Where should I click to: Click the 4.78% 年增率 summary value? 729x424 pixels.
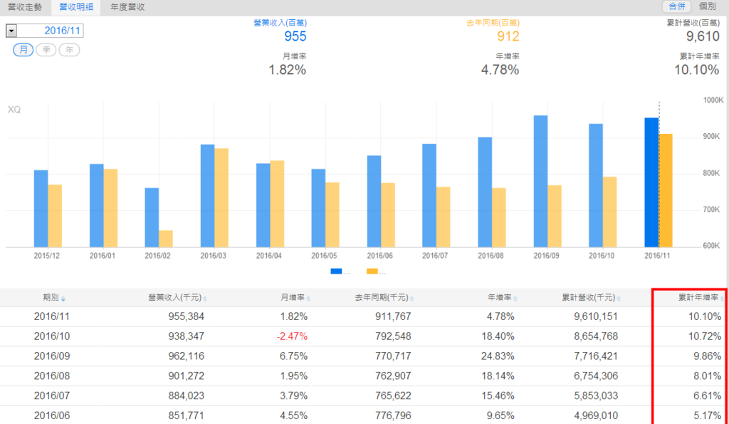(x=500, y=70)
